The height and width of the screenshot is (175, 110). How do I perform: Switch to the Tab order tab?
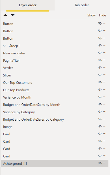(82, 5)
